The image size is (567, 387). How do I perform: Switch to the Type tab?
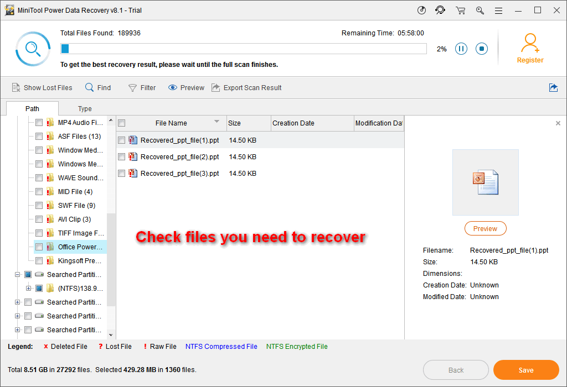click(85, 109)
